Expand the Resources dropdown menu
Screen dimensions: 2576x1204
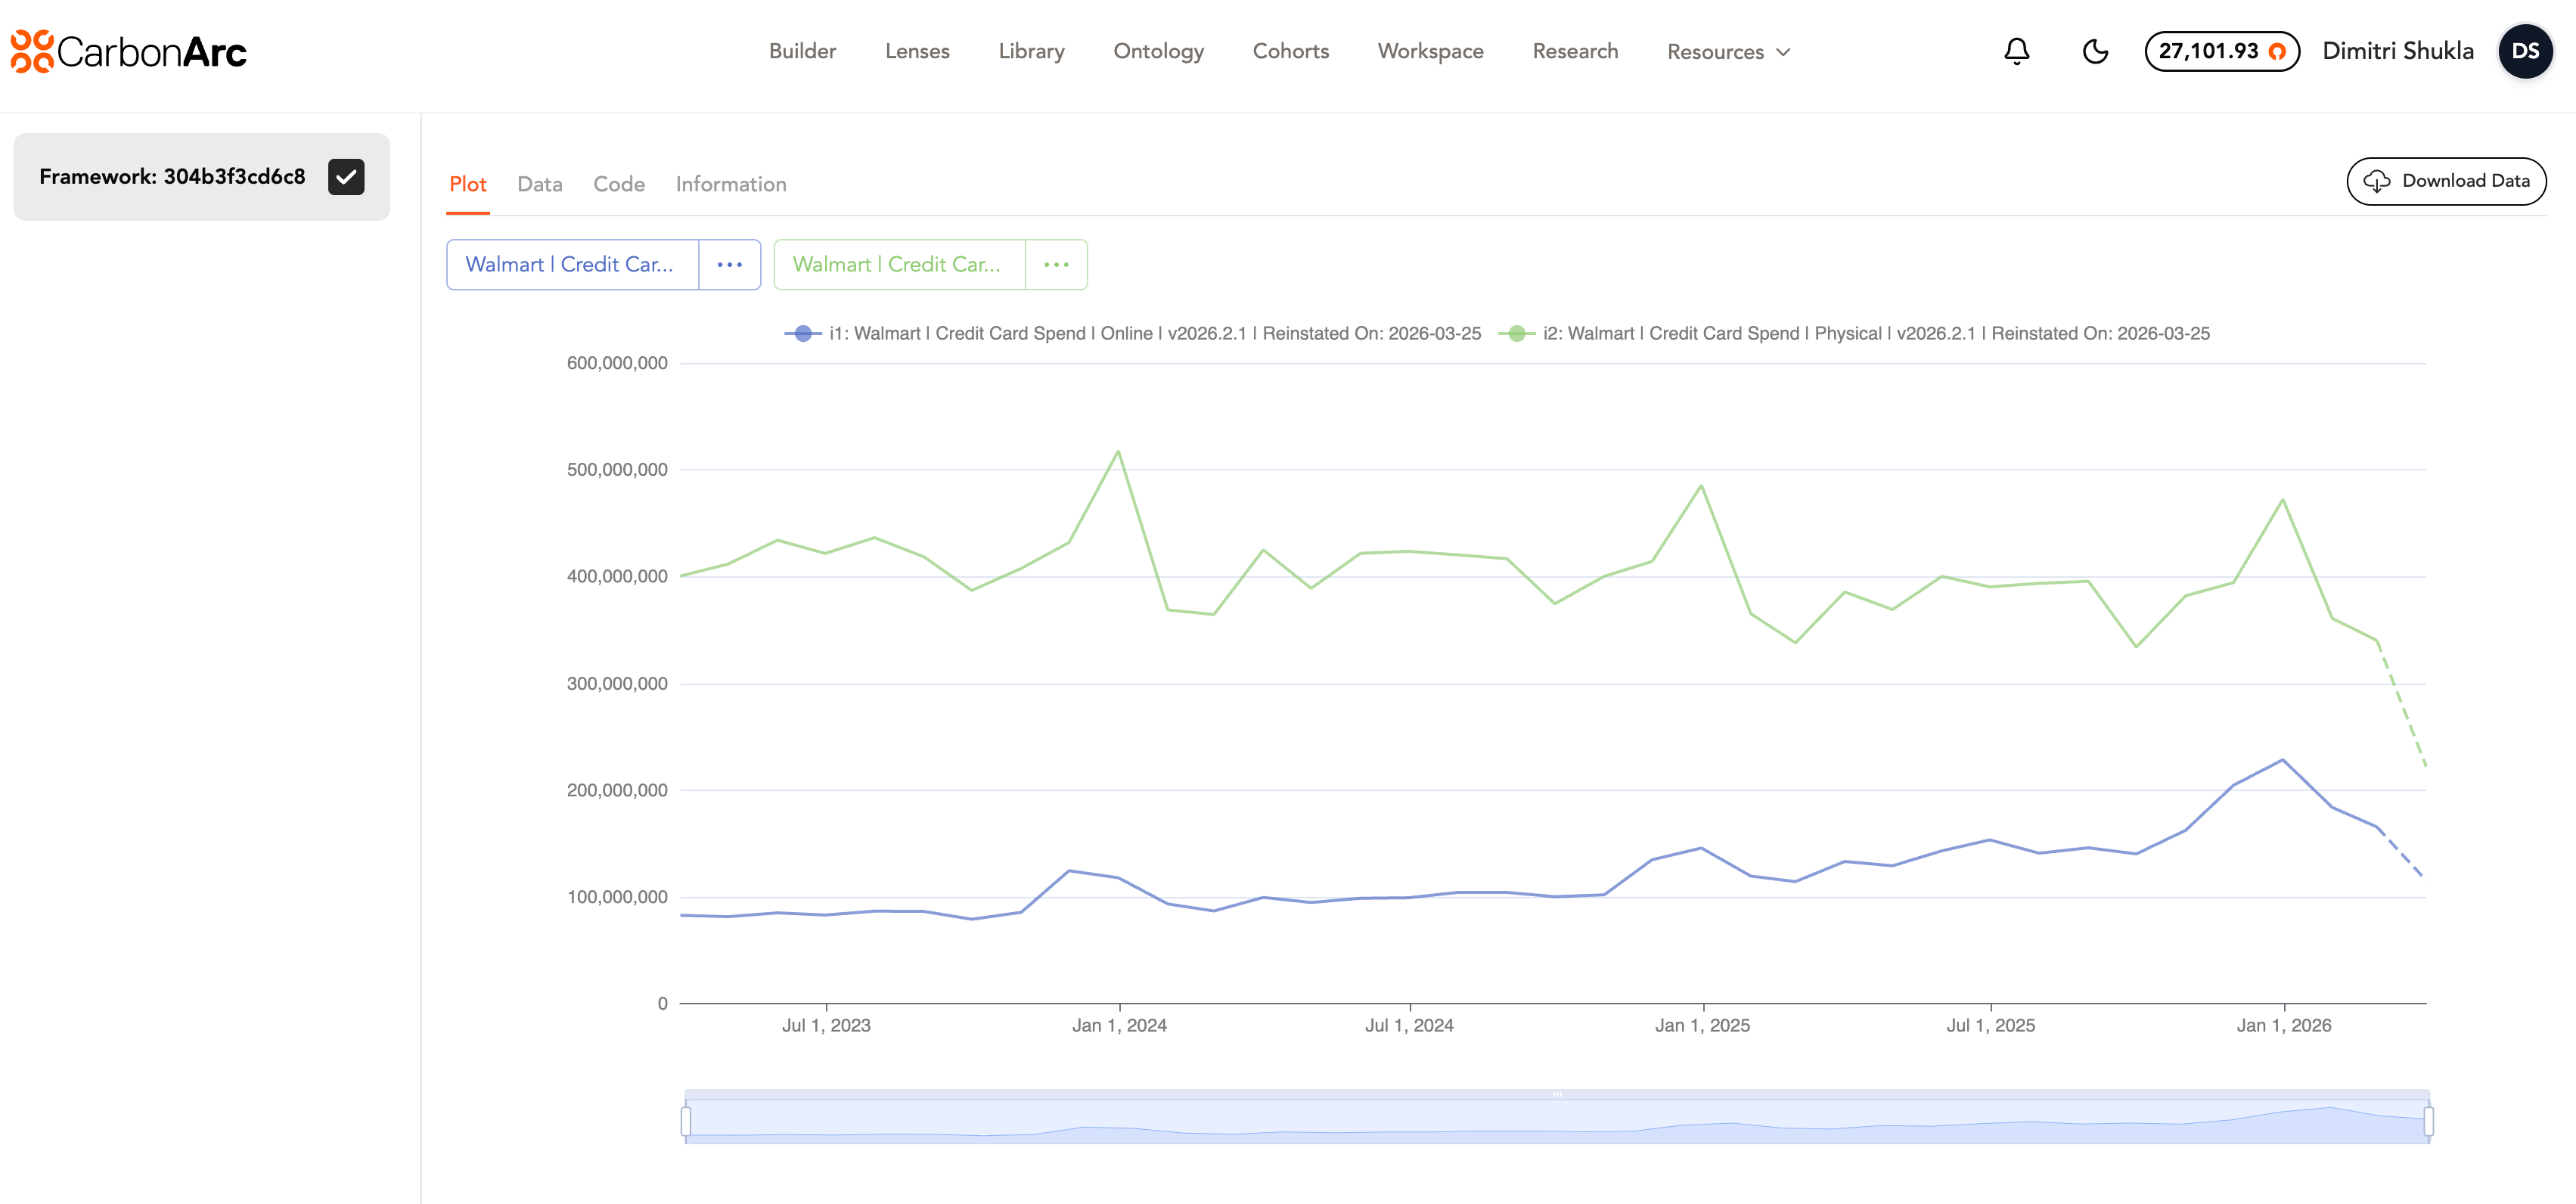1728,52
